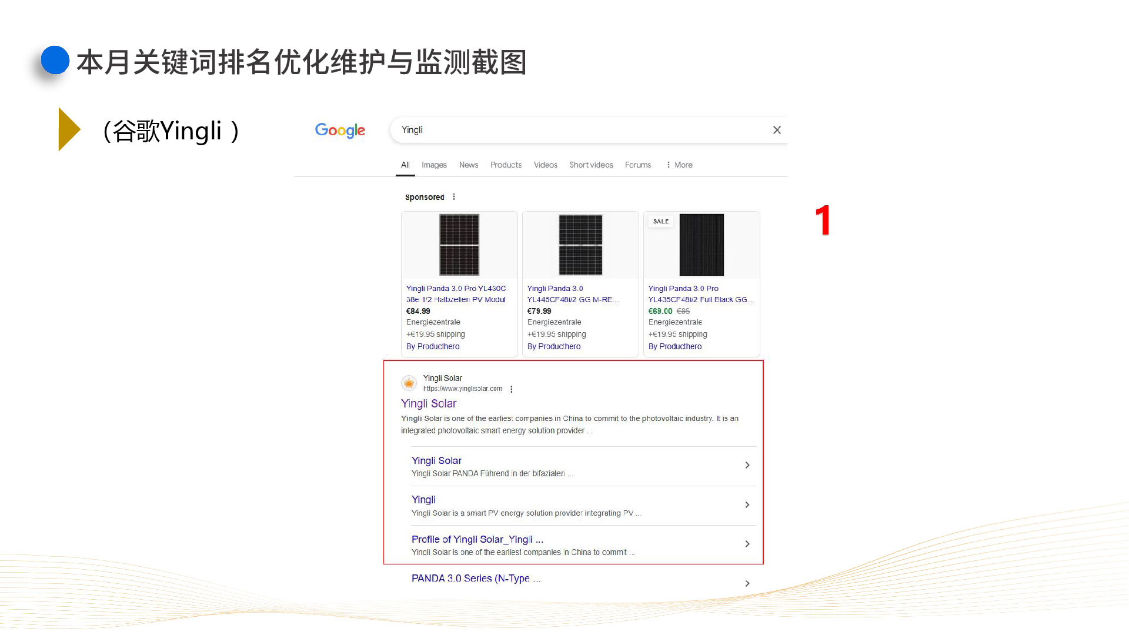
Task: Go to the Products tab
Action: [x=506, y=165]
